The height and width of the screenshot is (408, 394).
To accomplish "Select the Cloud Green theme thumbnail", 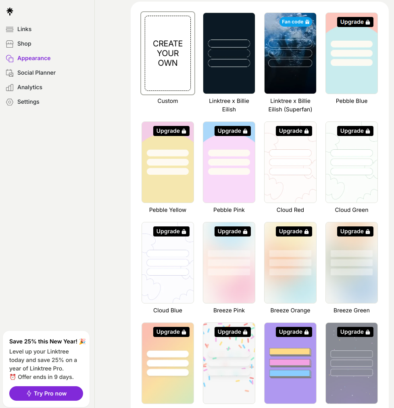I will coord(352,162).
